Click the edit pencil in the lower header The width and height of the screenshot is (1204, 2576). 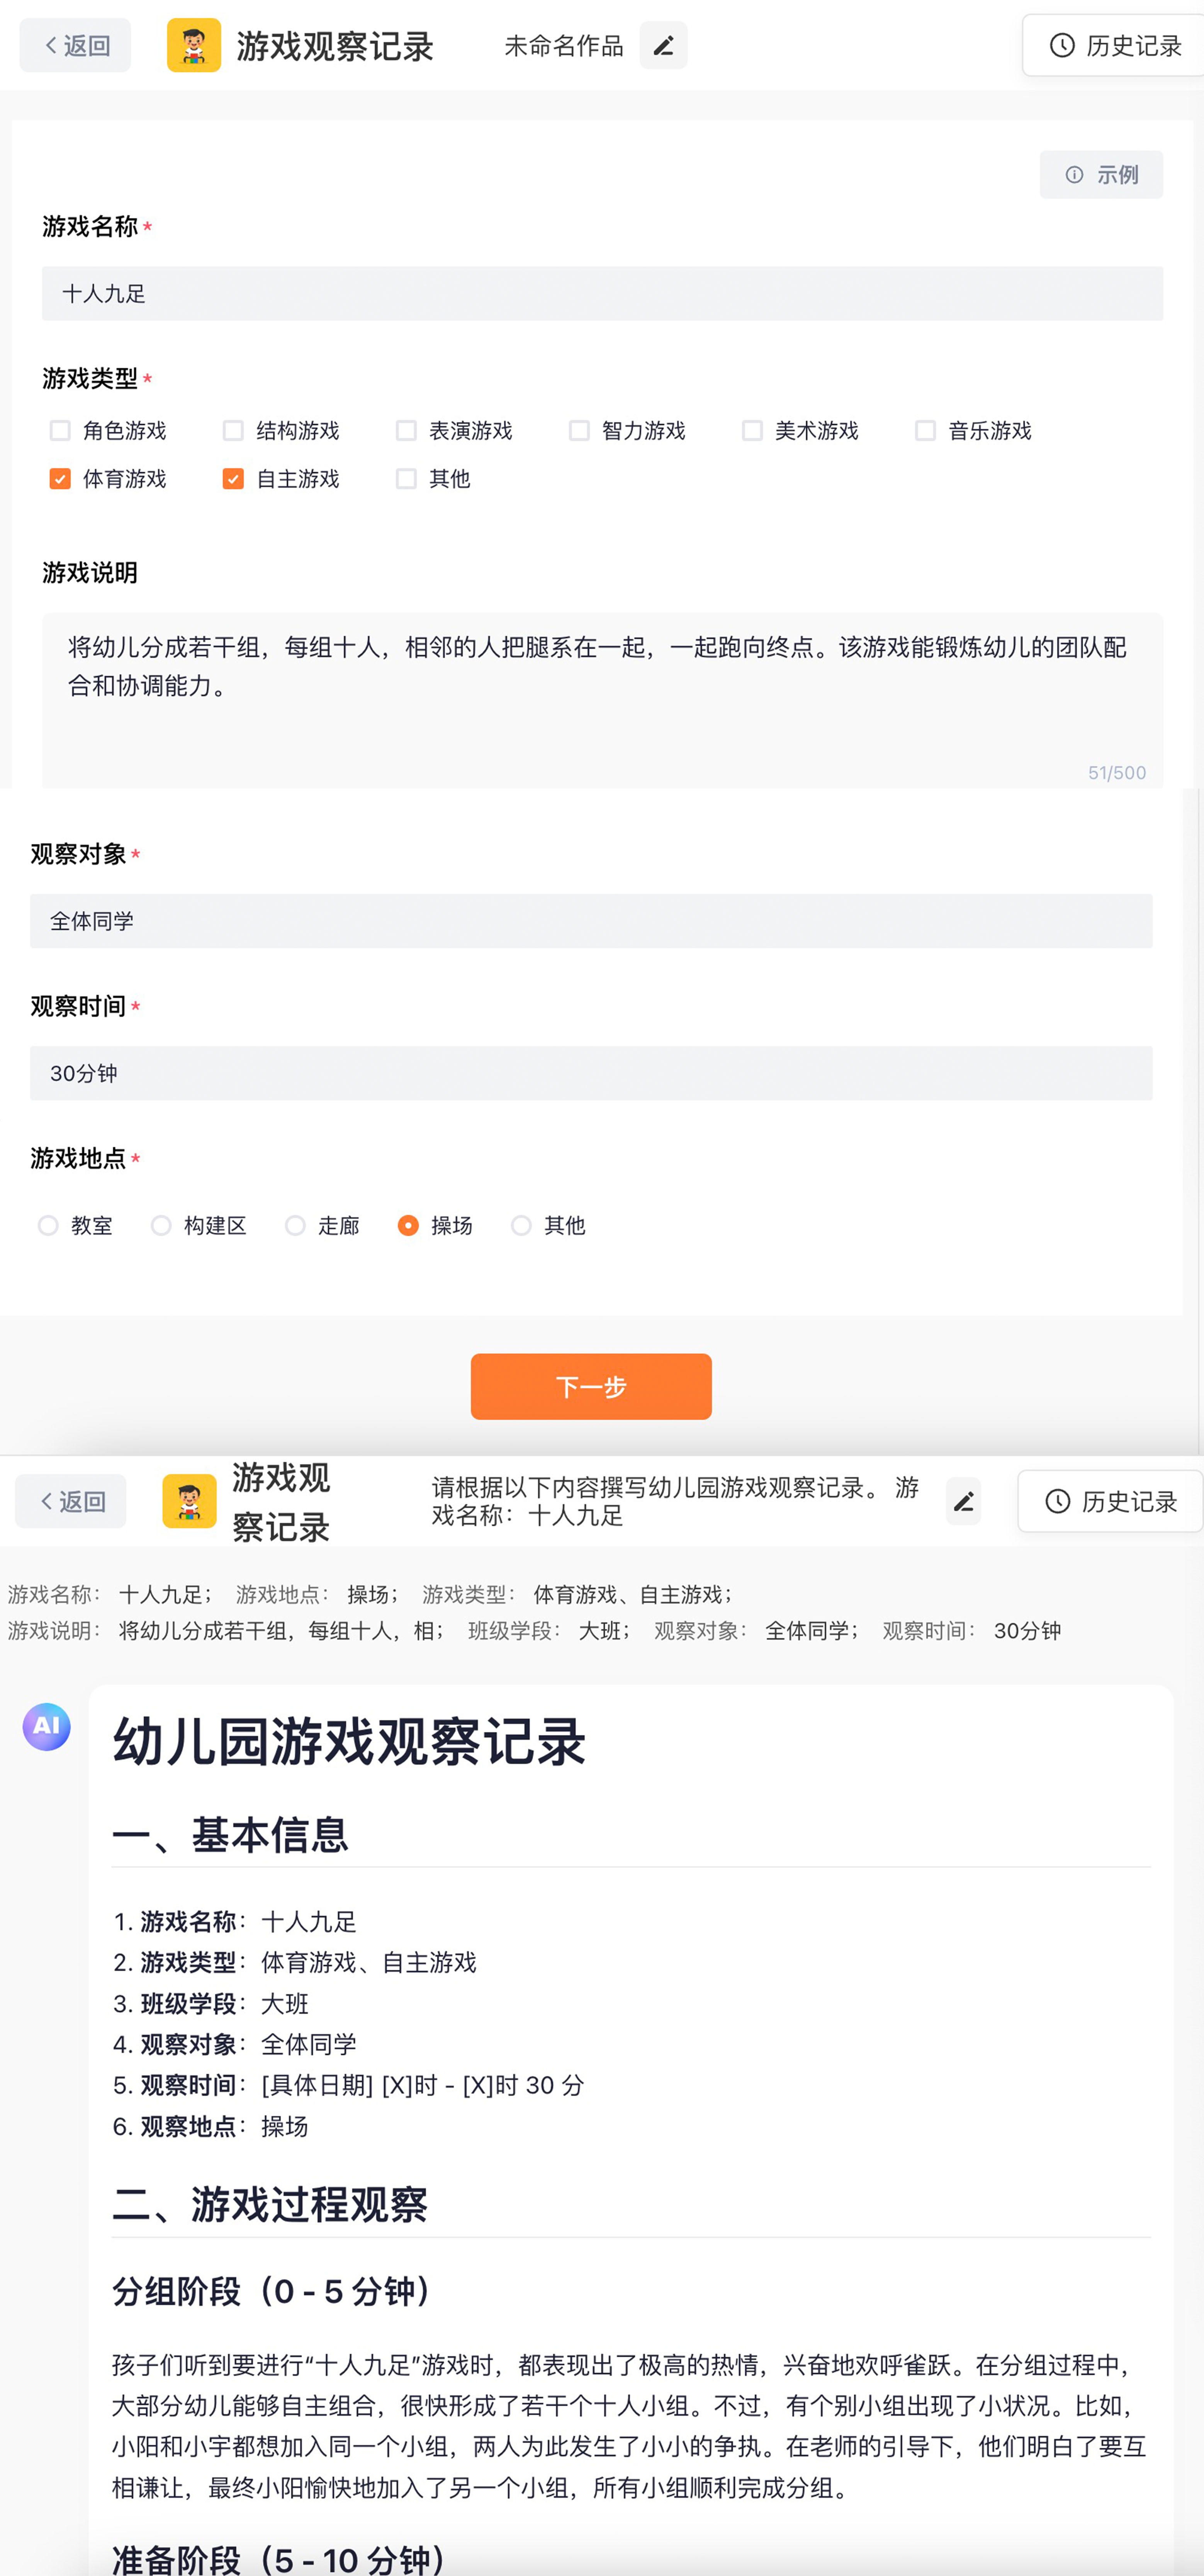[963, 1501]
